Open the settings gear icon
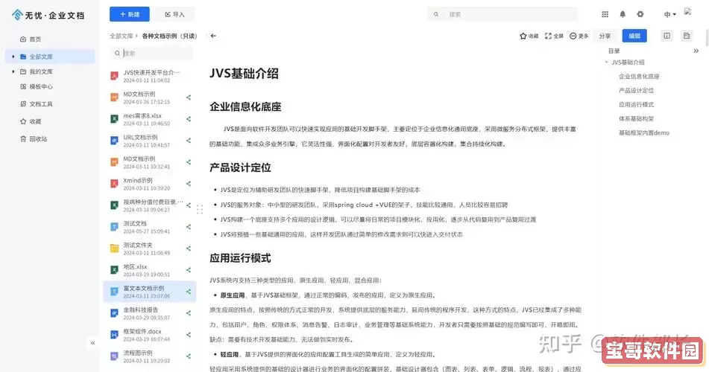Viewport: 709px width, 372px height. 640,14
